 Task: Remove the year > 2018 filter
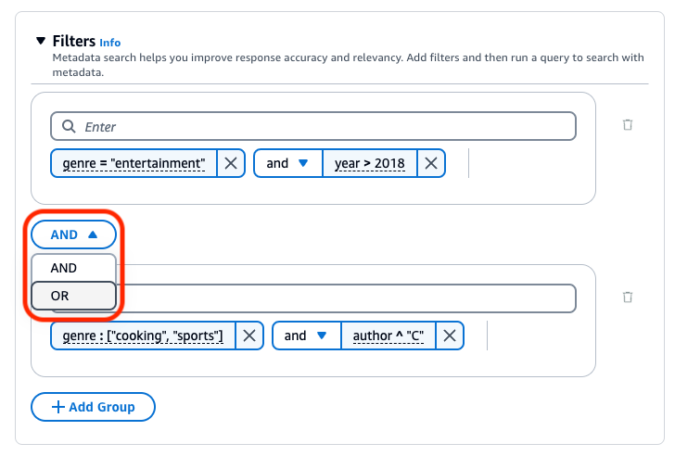click(430, 163)
